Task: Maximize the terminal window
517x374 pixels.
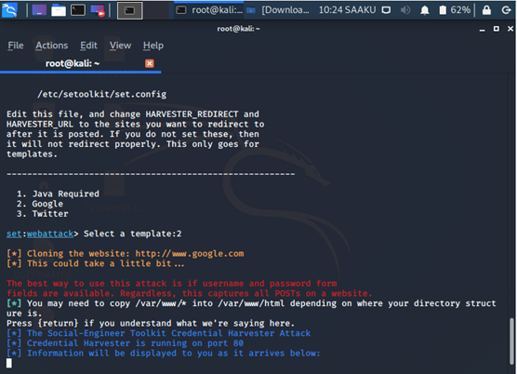Action: [497, 29]
